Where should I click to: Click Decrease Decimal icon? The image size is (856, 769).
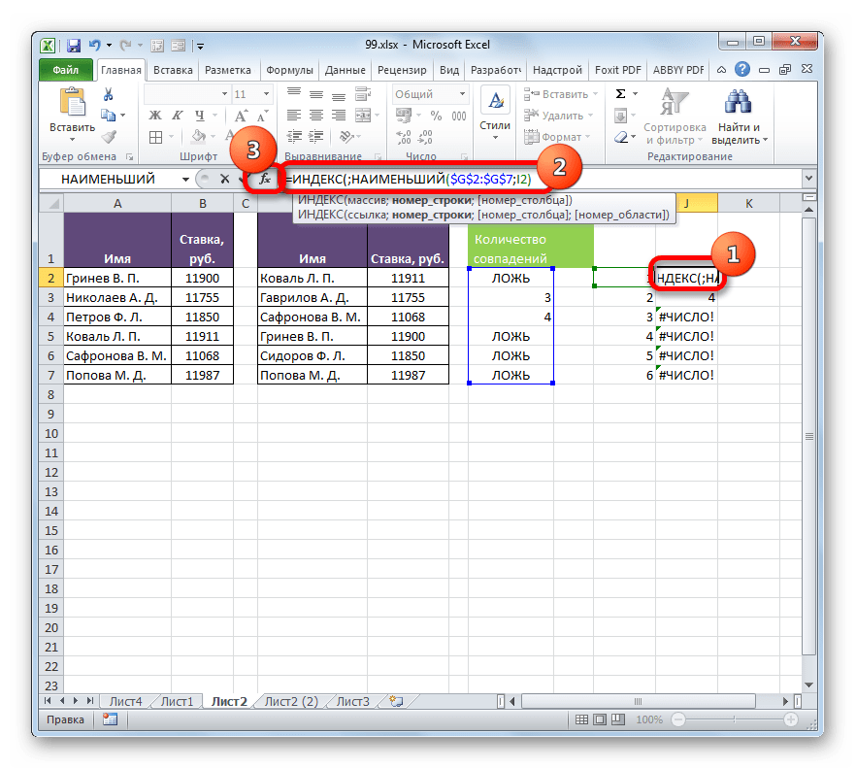click(x=426, y=137)
